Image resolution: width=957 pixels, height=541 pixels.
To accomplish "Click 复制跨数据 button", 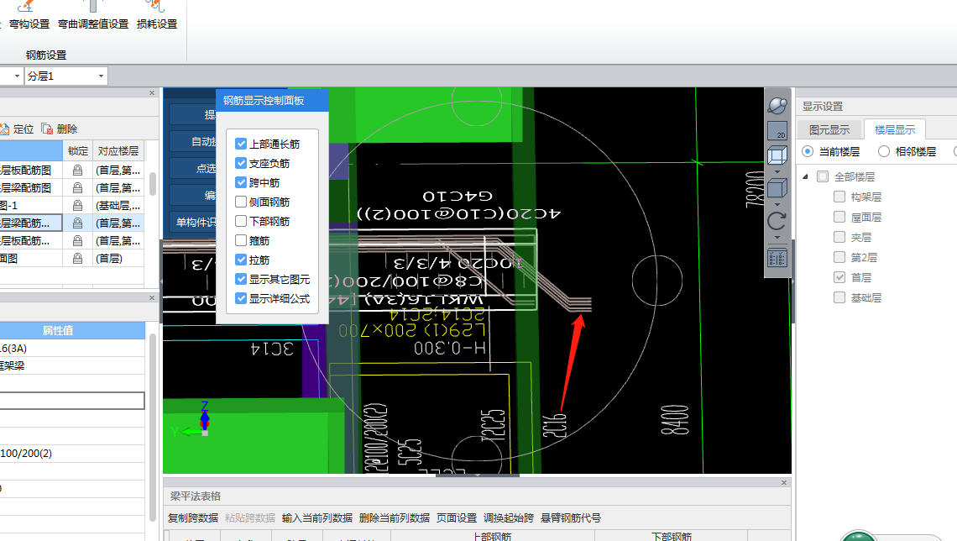I will (x=193, y=517).
